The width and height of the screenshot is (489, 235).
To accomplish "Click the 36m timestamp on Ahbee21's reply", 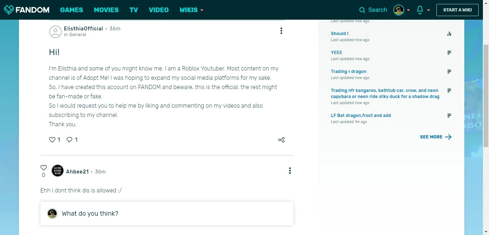I will coord(100,172).
